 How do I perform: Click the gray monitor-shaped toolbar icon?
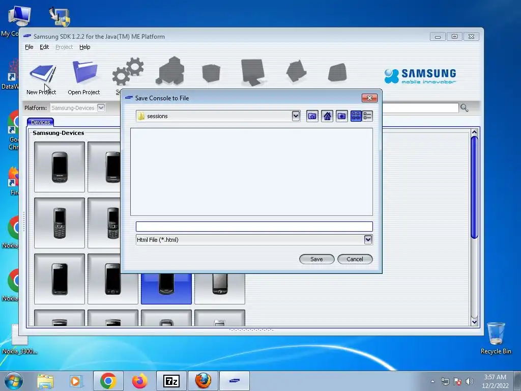253,72
